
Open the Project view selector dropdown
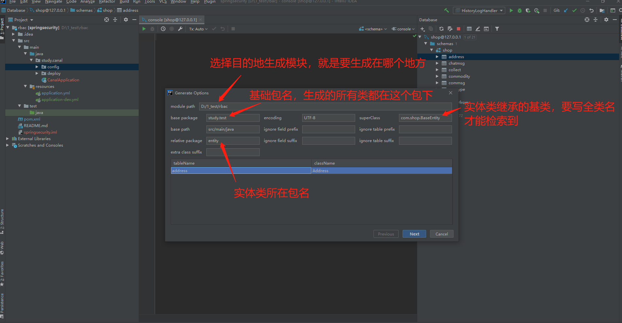(x=21, y=20)
